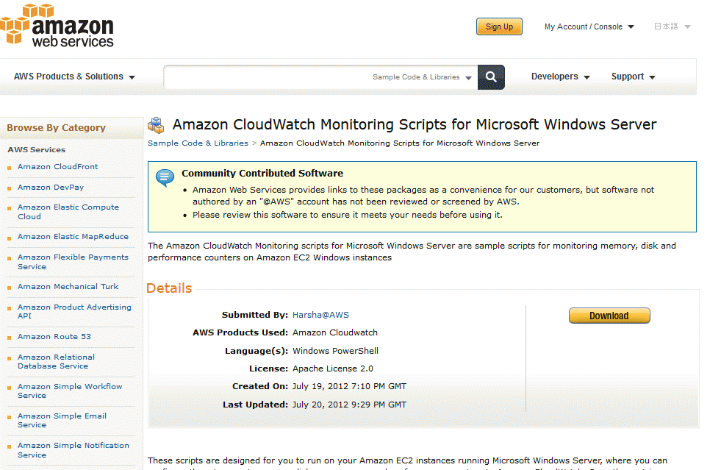This screenshot has width=721, height=470.
Task: Click the magnifying glass search button
Action: click(x=491, y=77)
